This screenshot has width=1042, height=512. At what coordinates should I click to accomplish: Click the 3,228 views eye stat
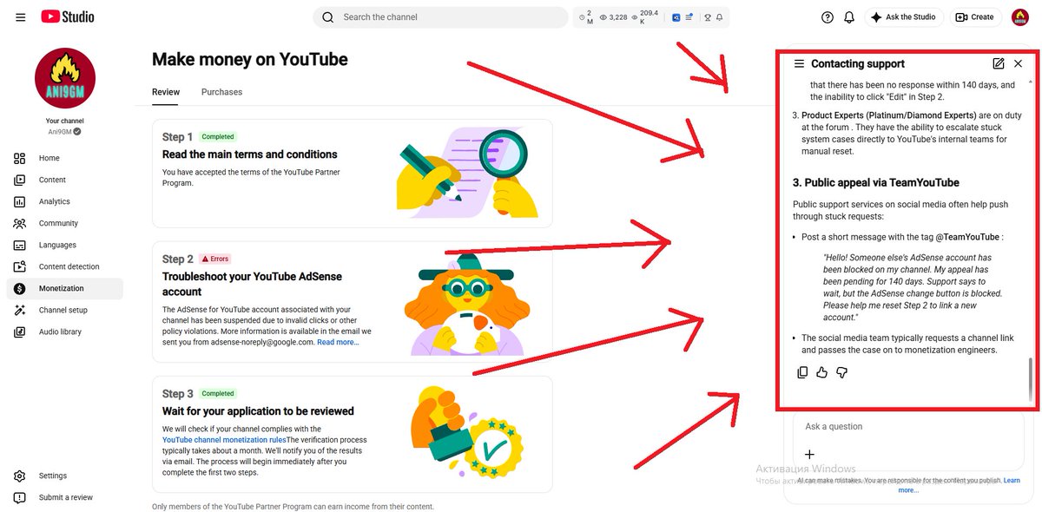[x=613, y=17]
